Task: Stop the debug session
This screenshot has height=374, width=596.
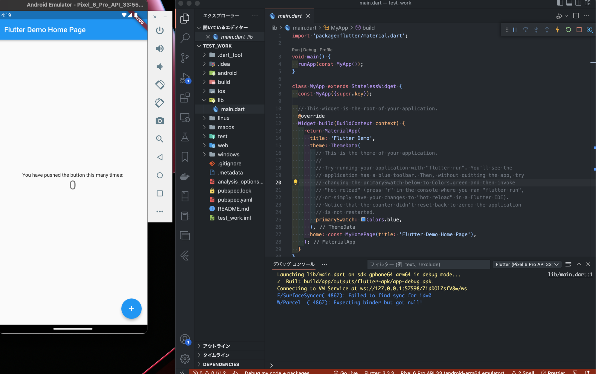Action: click(579, 30)
